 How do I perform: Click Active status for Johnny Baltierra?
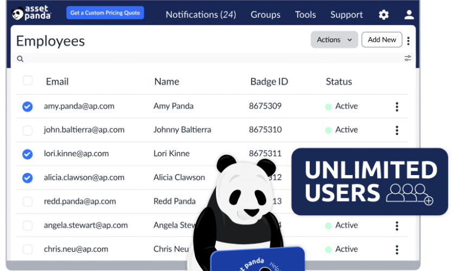pyautogui.click(x=341, y=130)
